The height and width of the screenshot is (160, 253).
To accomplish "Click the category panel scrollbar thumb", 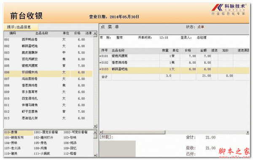I will coord(95,136).
